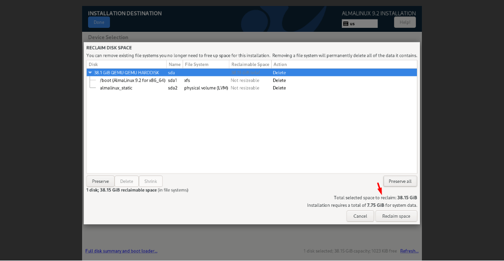The width and height of the screenshot is (504, 261).
Task: Click the RECLAIM DISK SPACE heading
Action: [109, 48]
